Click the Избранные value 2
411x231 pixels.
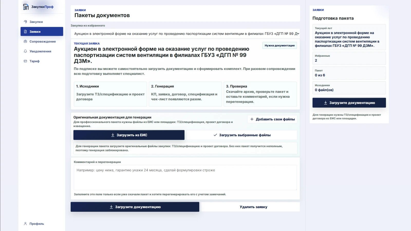click(316, 60)
